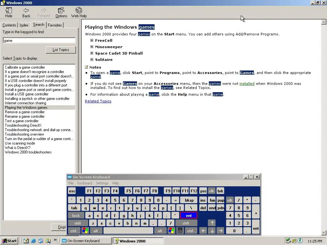The image size is (327, 245).
Task: Click the On-Screen Keyboard taskbar button
Action: pyautogui.click(x=86, y=241)
